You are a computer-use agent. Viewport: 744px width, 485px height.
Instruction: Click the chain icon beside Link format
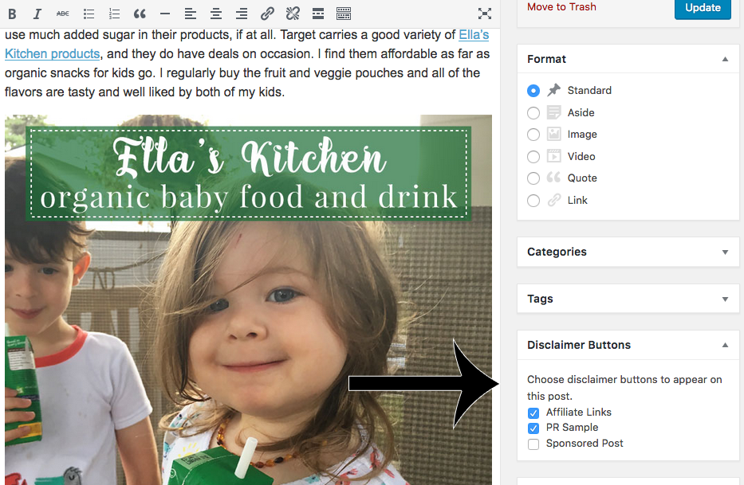coord(553,200)
